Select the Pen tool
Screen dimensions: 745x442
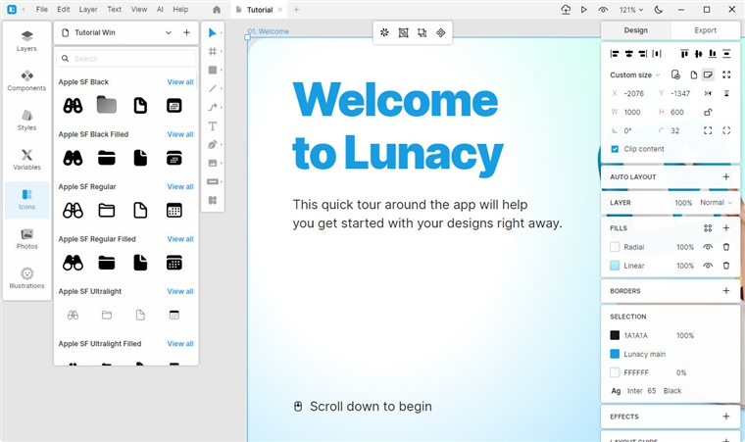coord(213,144)
